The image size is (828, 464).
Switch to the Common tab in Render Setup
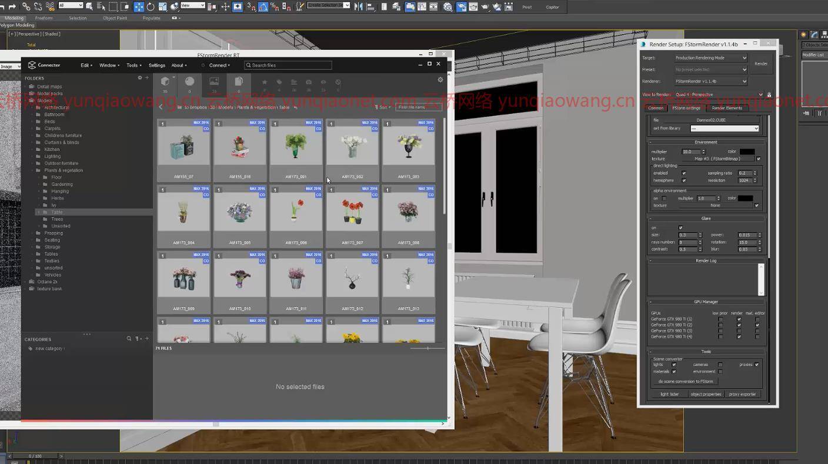[x=656, y=108]
